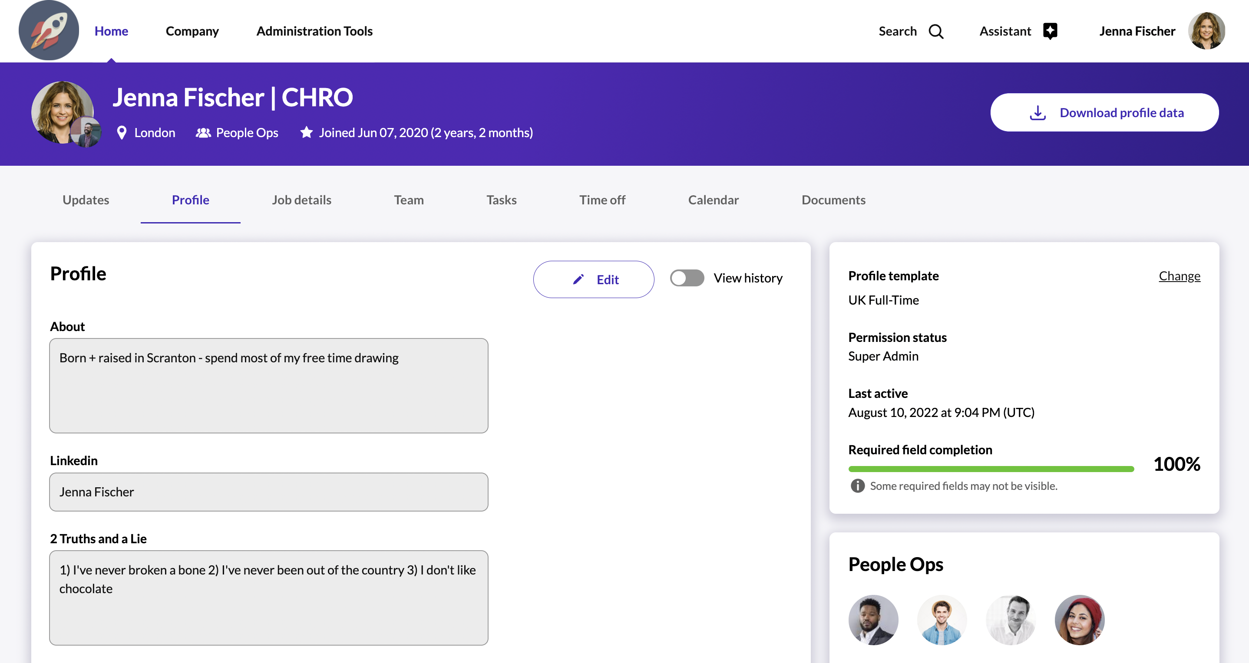Switch to the Time off tab
Viewport: 1249px width, 663px height.
(x=602, y=200)
